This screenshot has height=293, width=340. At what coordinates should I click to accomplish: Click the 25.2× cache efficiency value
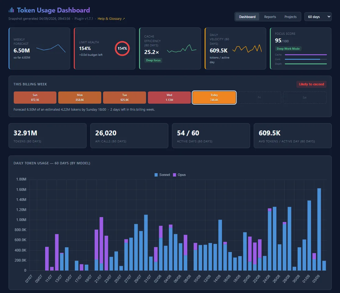point(152,52)
